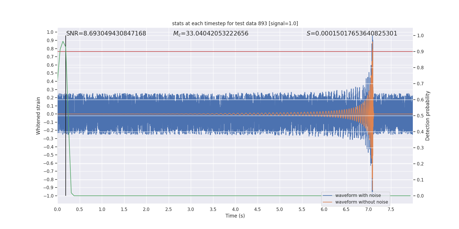Image resolution: width=459 pixels, height=229 pixels.
Task: Select the 0.6 tick on the Detection probability axis
Action: (x=420, y=100)
